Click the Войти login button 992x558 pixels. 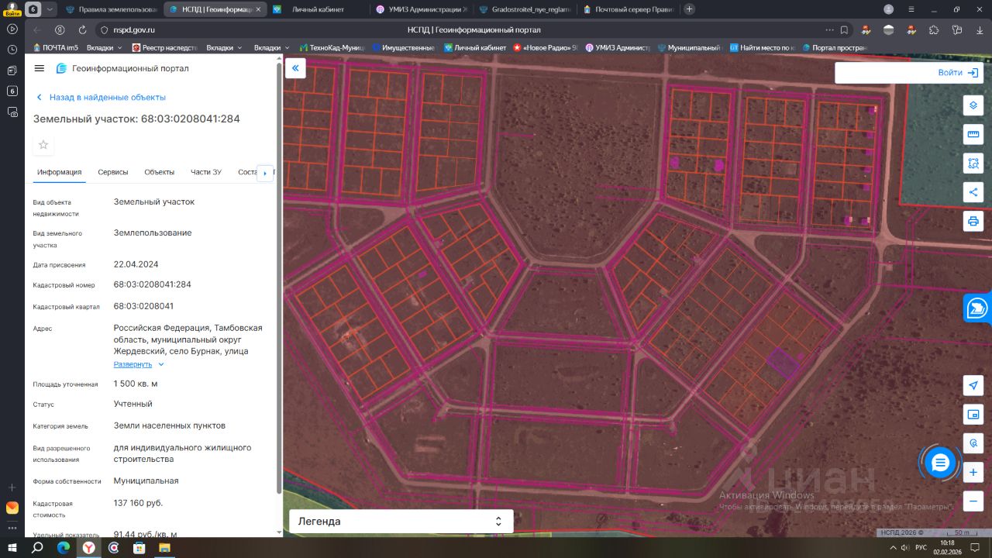pyautogui.click(x=958, y=72)
